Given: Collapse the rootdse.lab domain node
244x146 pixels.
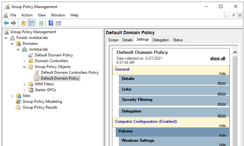Looking at the screenshot, I should click(18, 49).
